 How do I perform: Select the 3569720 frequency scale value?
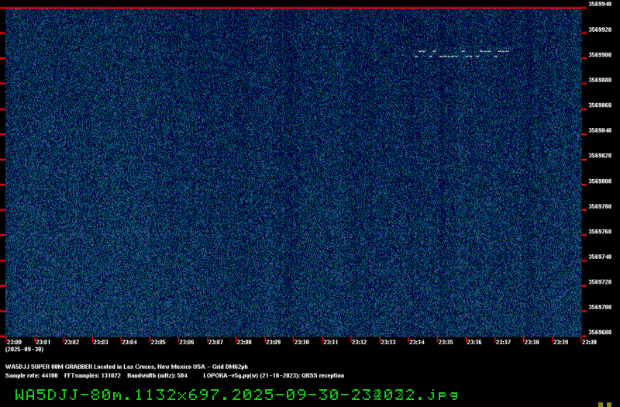coord(600,282)
